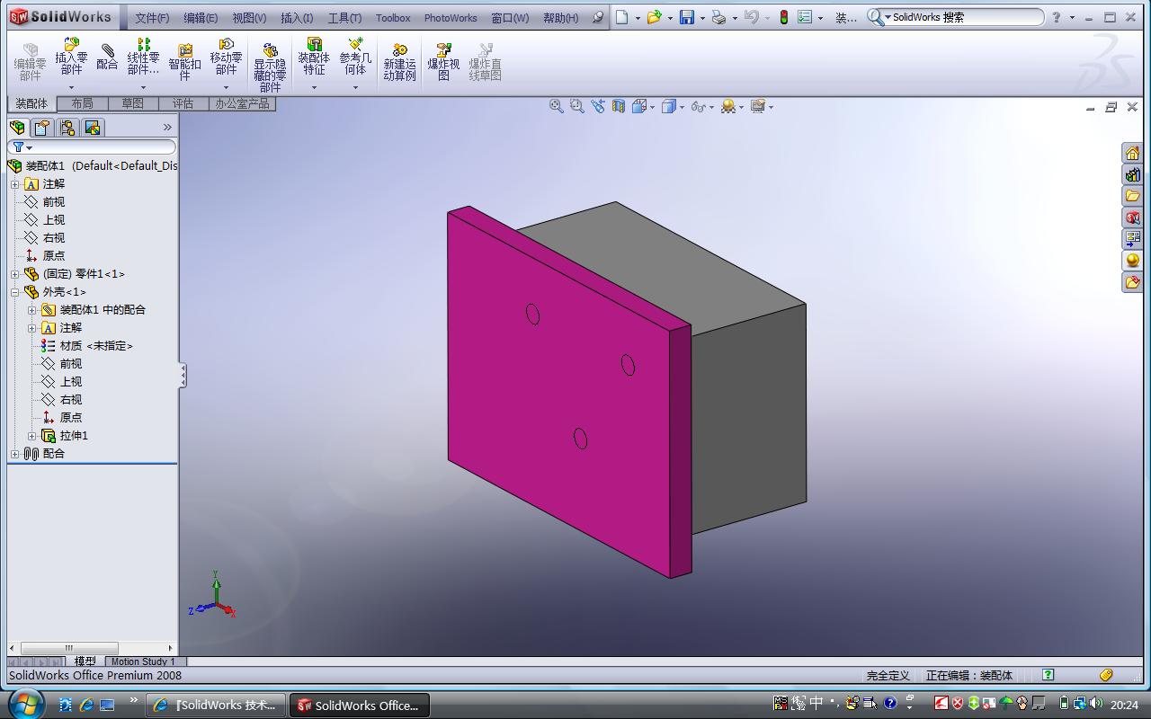The height and width of the screenshot is (719, 1151).
Task: Open the 线性零部件 dropdown arrow
Action: pyautogui.click(x=143, y=88)
